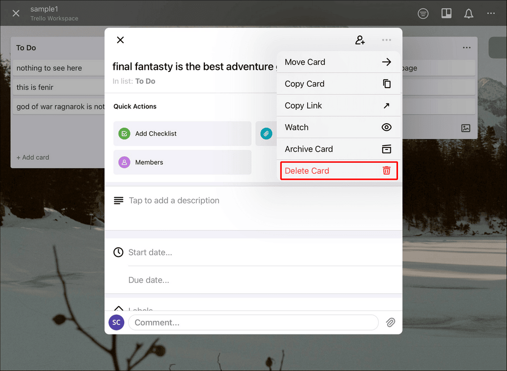Viewport: 507px width, 371px height.
Task: Click Add card in the To Do list
Action: point(32,157)
